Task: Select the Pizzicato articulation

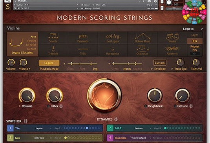Action: click(83, 38)
